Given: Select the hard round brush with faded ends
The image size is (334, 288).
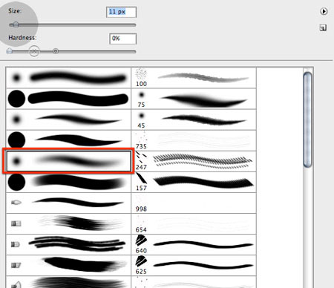Looking at the screenshot, I should pyautogui.click(x=68, y=182).
